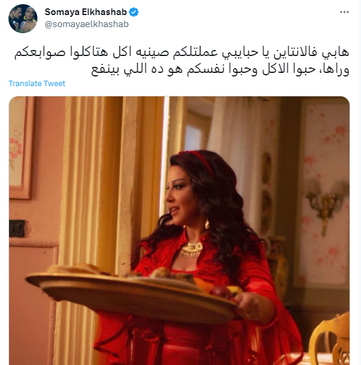Viewport: 361px width, 365px height.
Task: Click the blue verified badge icon
Action: click(x=133, y=12)
